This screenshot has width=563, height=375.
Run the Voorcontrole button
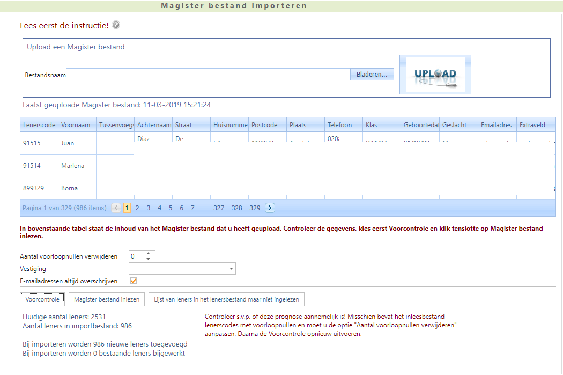point(42,299)
